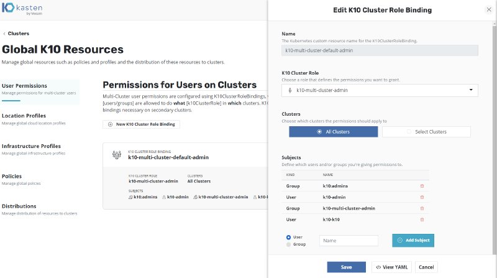
Task: Click the subject Name input field
Action: (x=349, y=241)
